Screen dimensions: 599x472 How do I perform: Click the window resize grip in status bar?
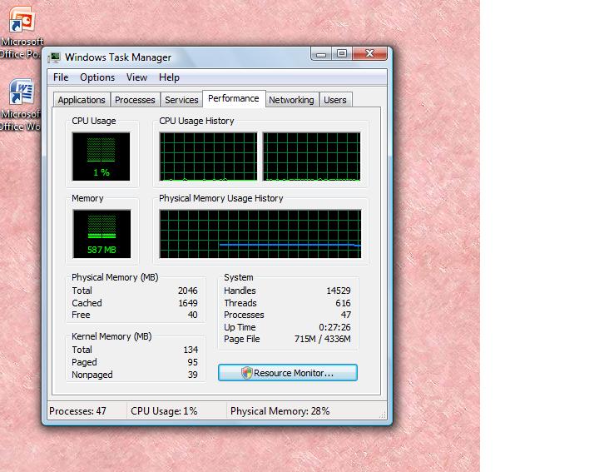383,415
